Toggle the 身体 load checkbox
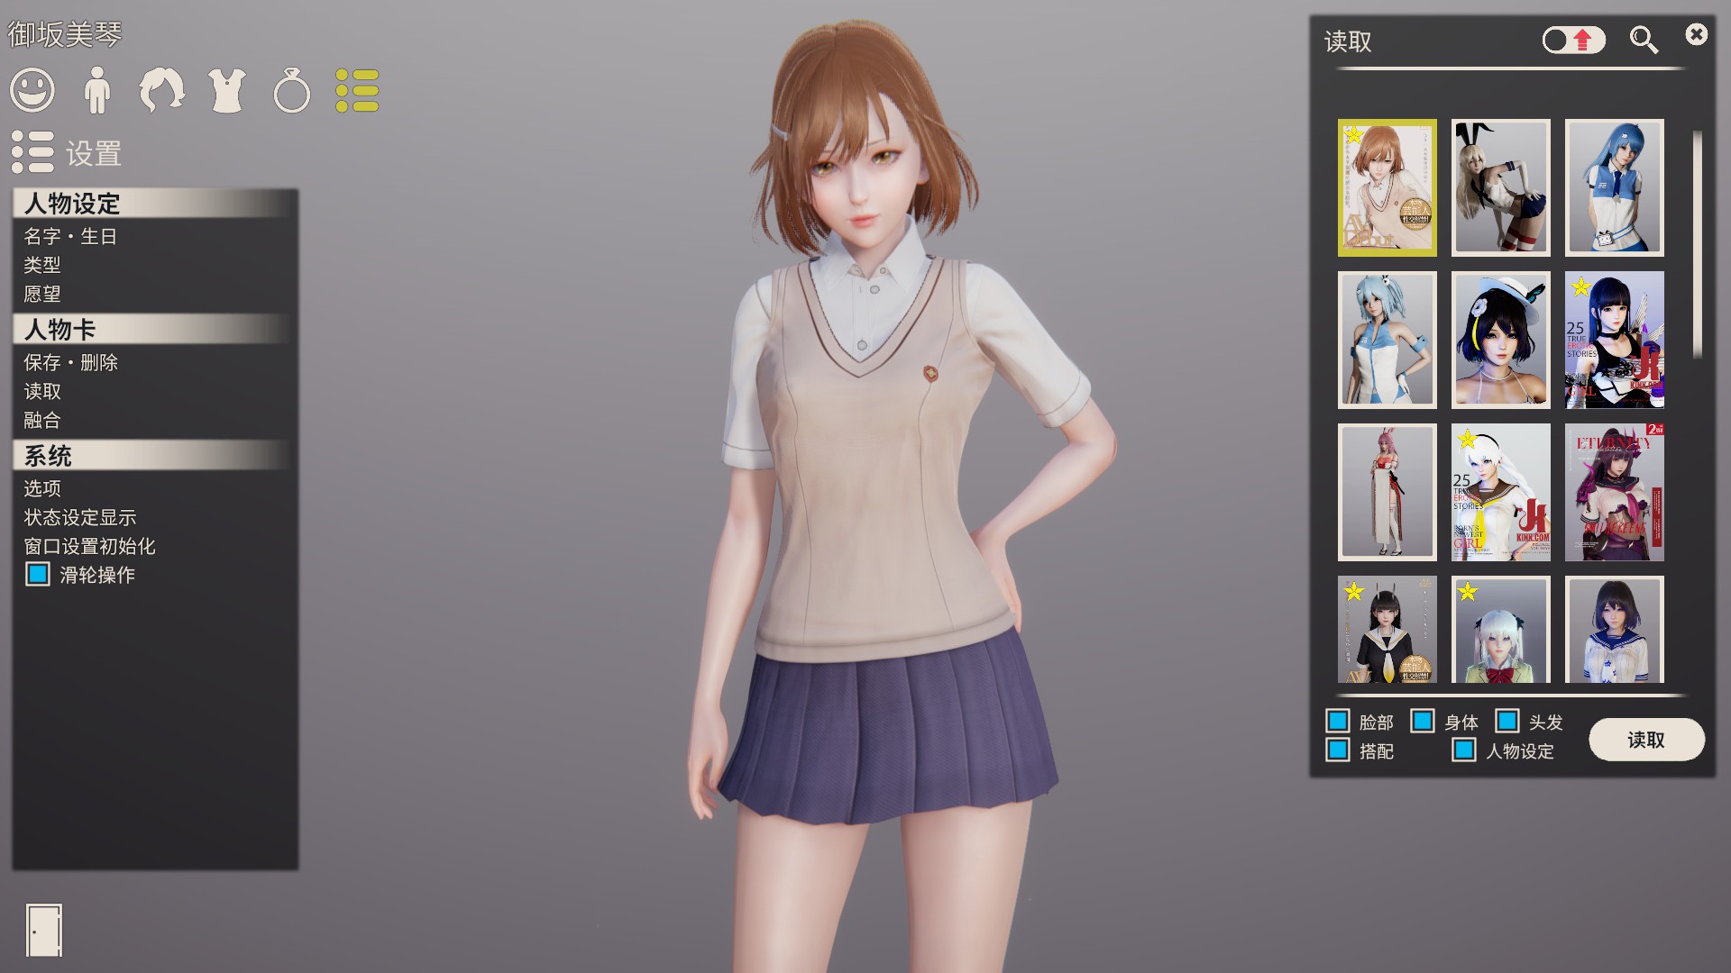The width and height of the screenshot is (1731, 973). pos(1423,721)
